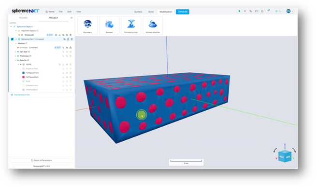Open the Boolean modification tool
Viewport: 316px width, 187px height.
coord(109,26)
